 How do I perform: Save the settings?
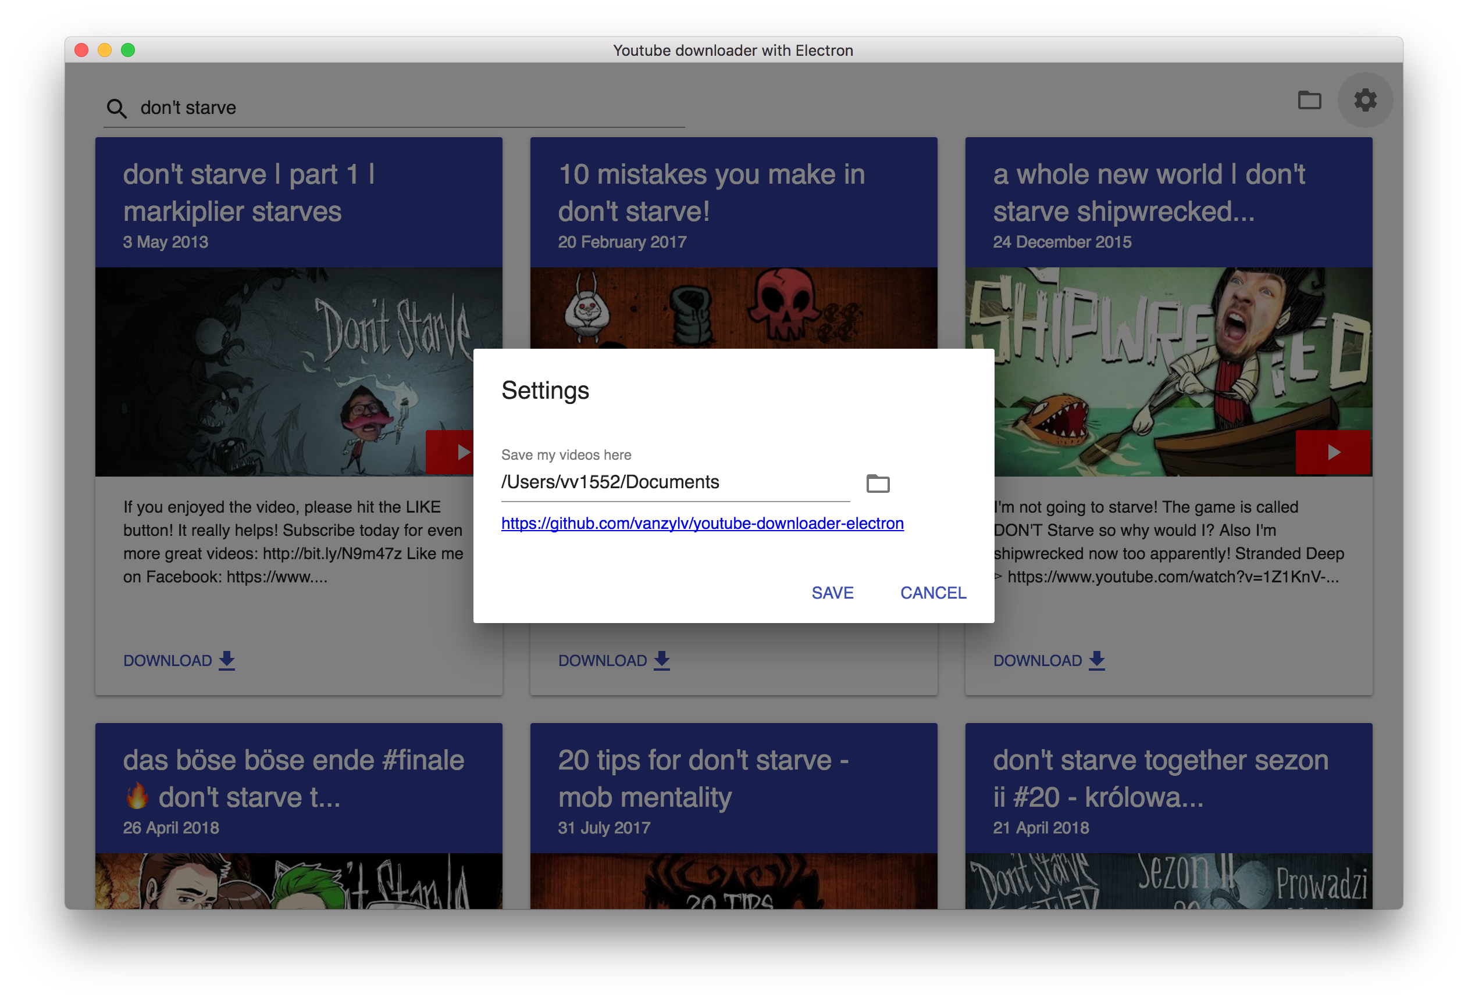pos(832,592)
